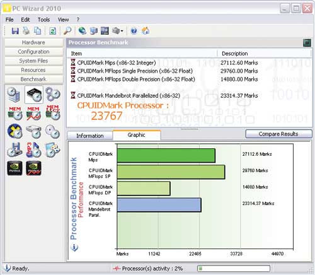315x275 pixels.
Task: Select the video benchmark icon with colored window
Action: pos(53,150)
